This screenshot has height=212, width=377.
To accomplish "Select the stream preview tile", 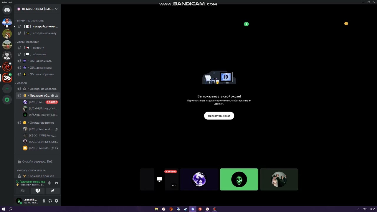I will [159, 180].
